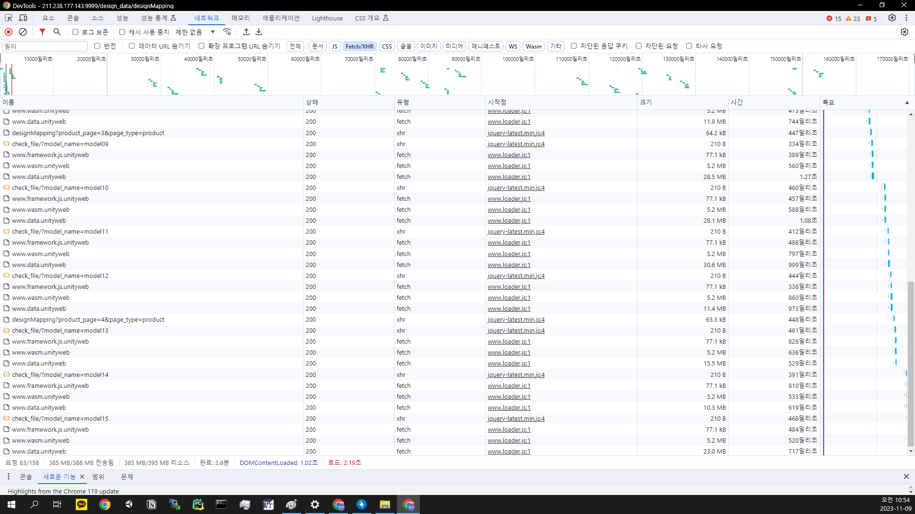Screen dimensions: 915x514
Task: Toggle the network filter funnel icon
Action: (x=42, y=32)
